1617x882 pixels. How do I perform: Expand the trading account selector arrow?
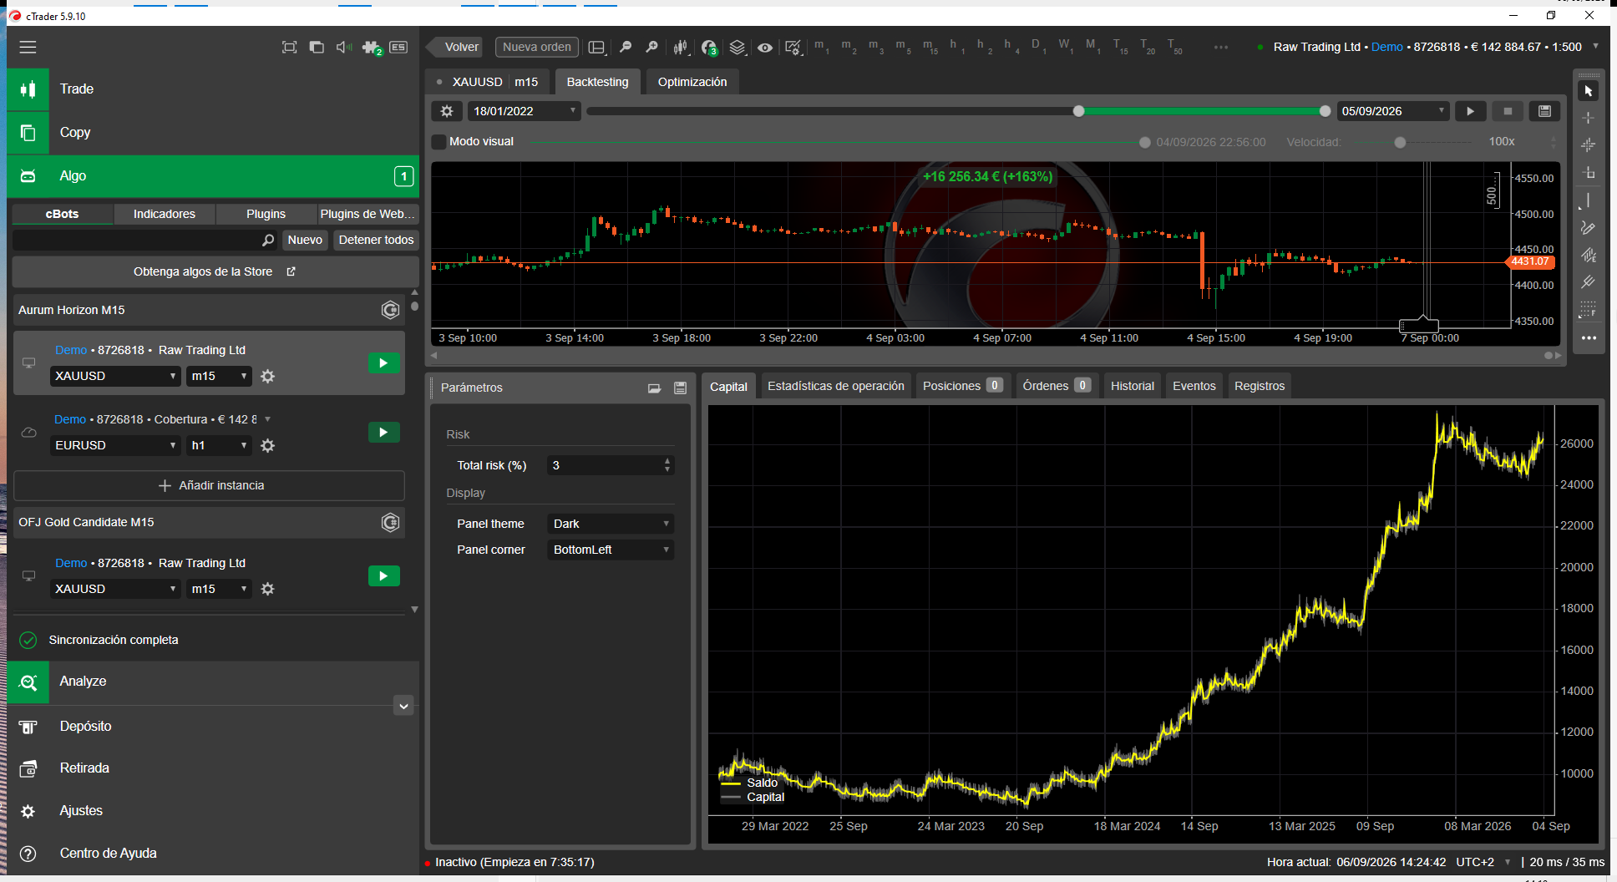coord(1595,47)
